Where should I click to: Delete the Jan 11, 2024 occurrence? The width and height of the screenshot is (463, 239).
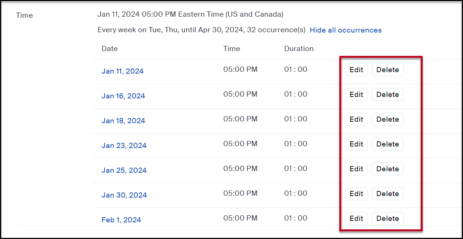pyautogui.click(x=387, y=70)
